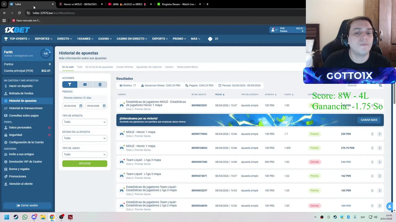
Task: Open Tipo de apuesta dropdown
Action: click(x=85, y=122)
